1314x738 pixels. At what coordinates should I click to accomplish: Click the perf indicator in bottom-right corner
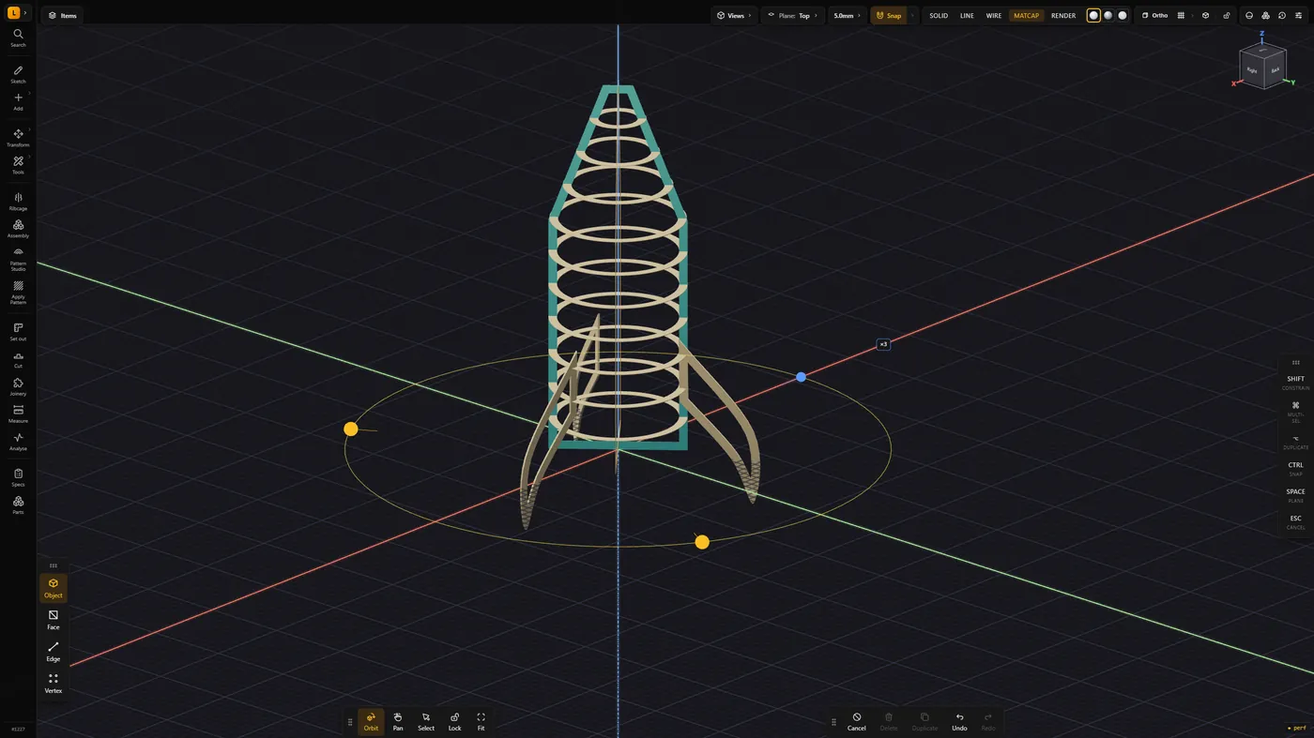point(1295,728)
